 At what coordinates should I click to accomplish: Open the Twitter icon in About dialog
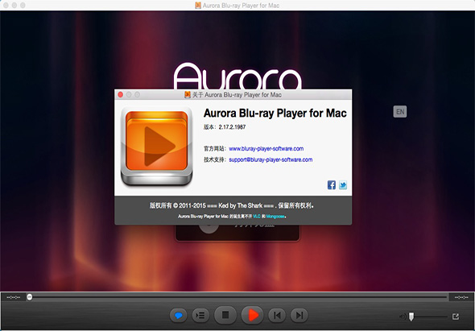tap(343, 185)
